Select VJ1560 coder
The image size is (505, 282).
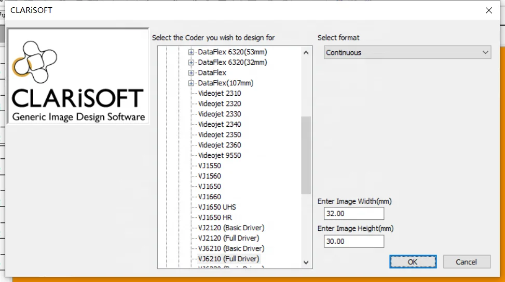click(x=209, y=176)
